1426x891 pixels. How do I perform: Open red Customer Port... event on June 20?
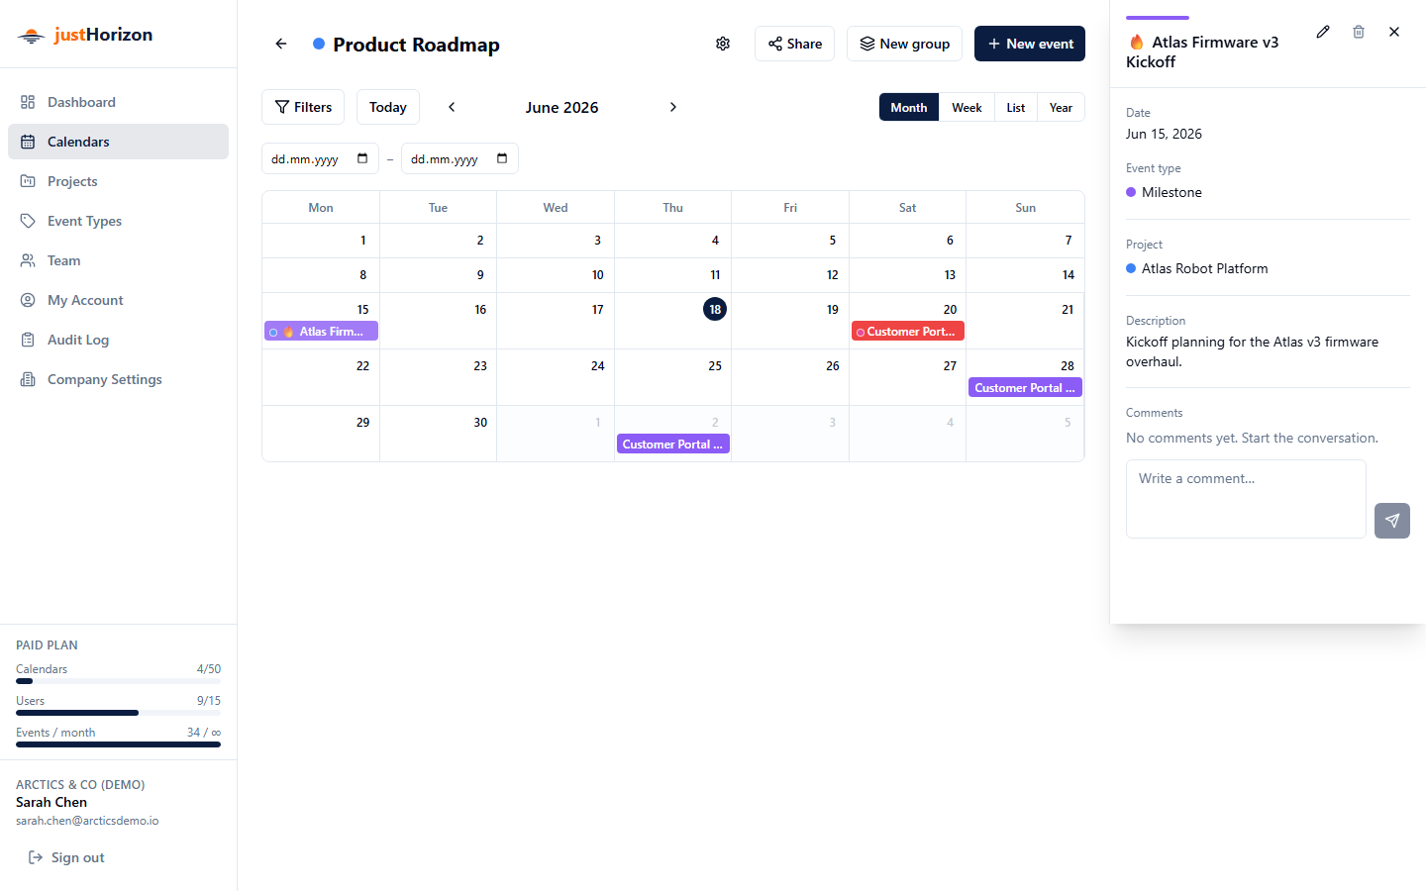(908, 332)
